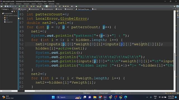Viewport: 179px width, 100px height.
Task: Click the New Java Class toolbar icon
Action: point(34,6)
